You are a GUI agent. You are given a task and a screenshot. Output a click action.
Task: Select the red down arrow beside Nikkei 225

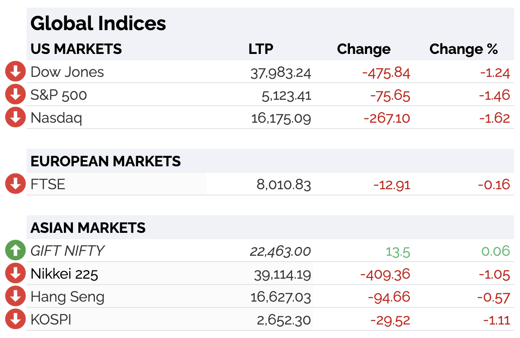15,273
